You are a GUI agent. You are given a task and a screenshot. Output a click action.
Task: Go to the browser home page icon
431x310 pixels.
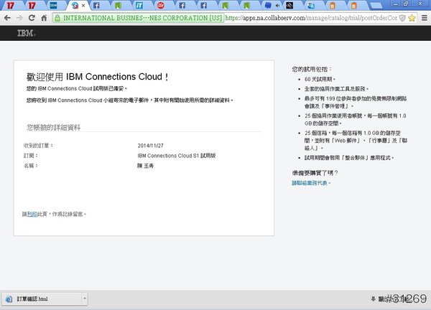[x=45, y=17]
